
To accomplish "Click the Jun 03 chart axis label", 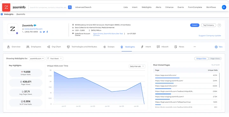I will coord(93,106).
